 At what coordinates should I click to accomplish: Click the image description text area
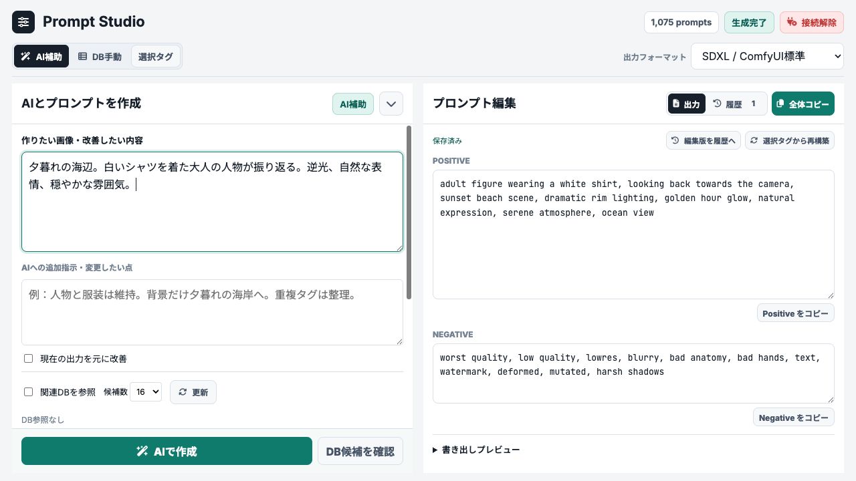[212, 202]
